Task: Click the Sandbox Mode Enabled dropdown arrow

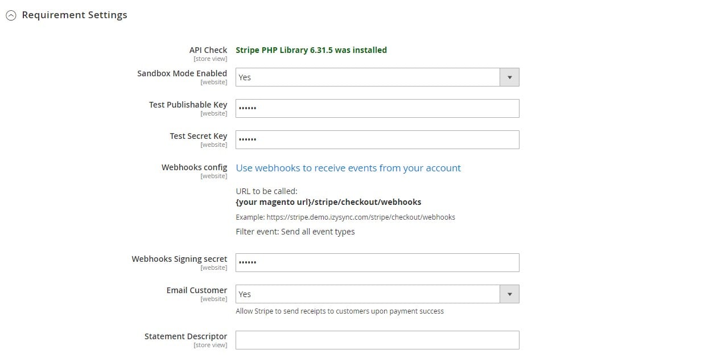Action: [x=509, y=77]
